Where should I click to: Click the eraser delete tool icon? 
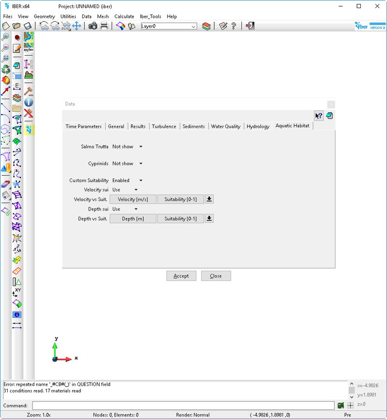point(6,184)
